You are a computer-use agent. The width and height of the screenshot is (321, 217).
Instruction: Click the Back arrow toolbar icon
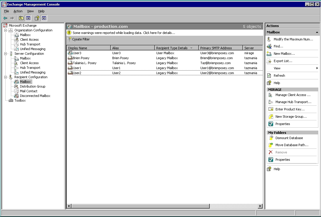tap(5, 18)
